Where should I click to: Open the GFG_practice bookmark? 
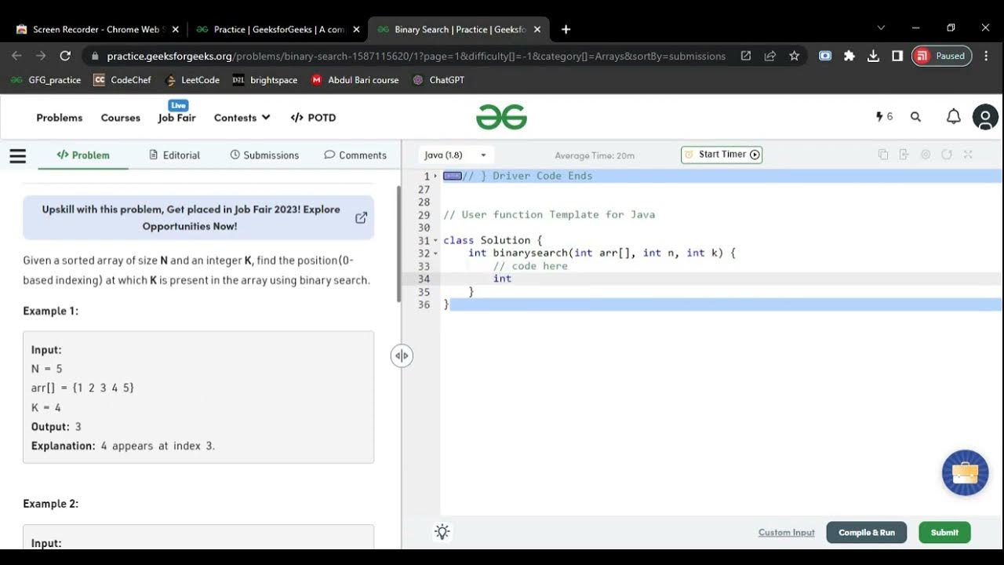45,80
